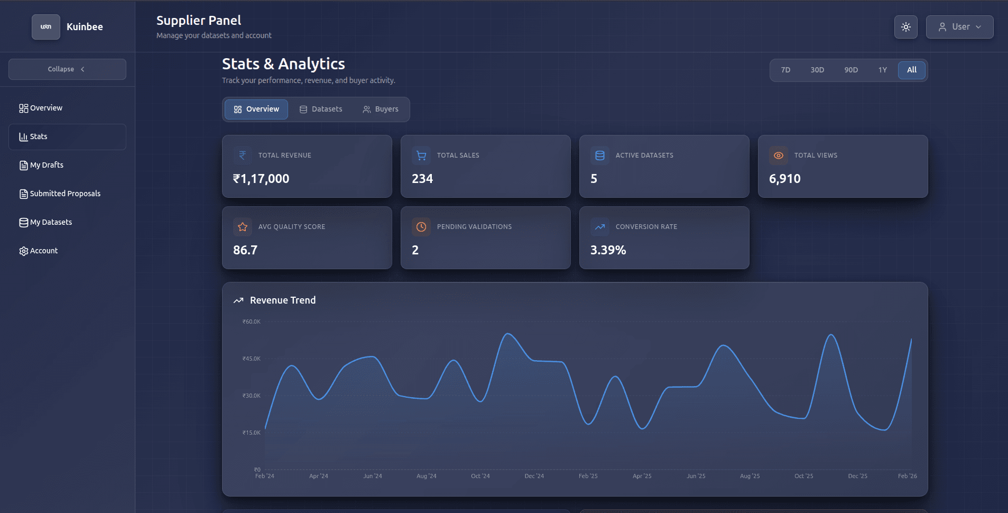Viewport: 1008px width, 513px height.
Task: Click the My Datasets database icon
Action: coord(23,222)
